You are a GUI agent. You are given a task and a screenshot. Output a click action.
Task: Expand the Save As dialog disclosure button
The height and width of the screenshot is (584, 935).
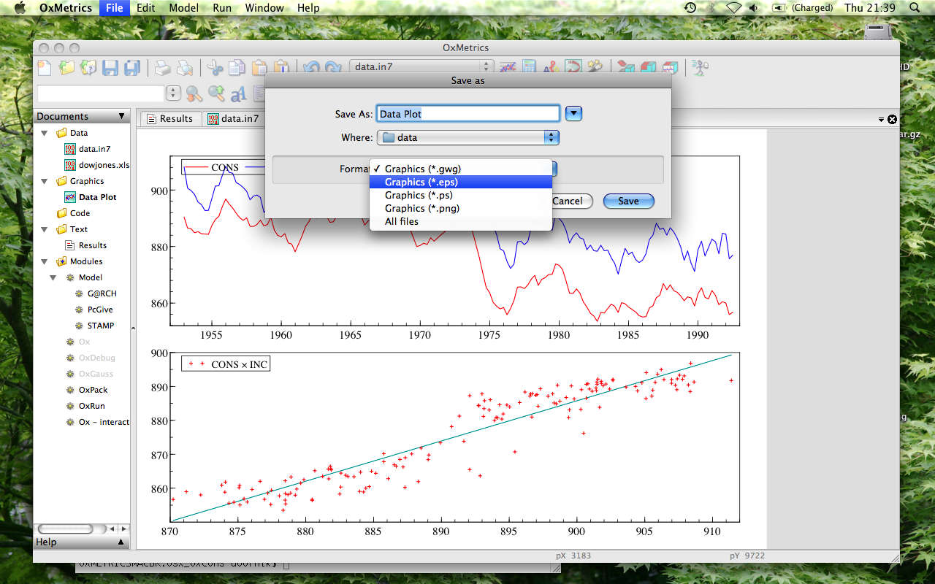tap(574, 114)
